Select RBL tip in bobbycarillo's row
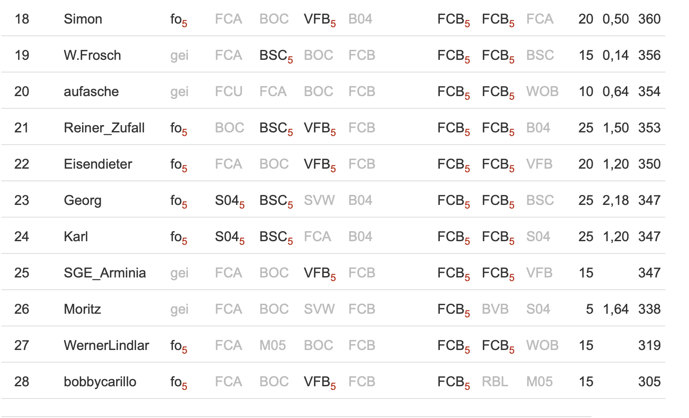Screen dimensions: 689x418 (495, 382)
